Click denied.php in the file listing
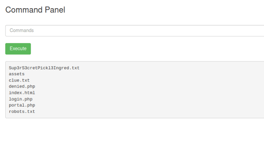The width and height of the screenshot is (264, 165). pos(22,86)
